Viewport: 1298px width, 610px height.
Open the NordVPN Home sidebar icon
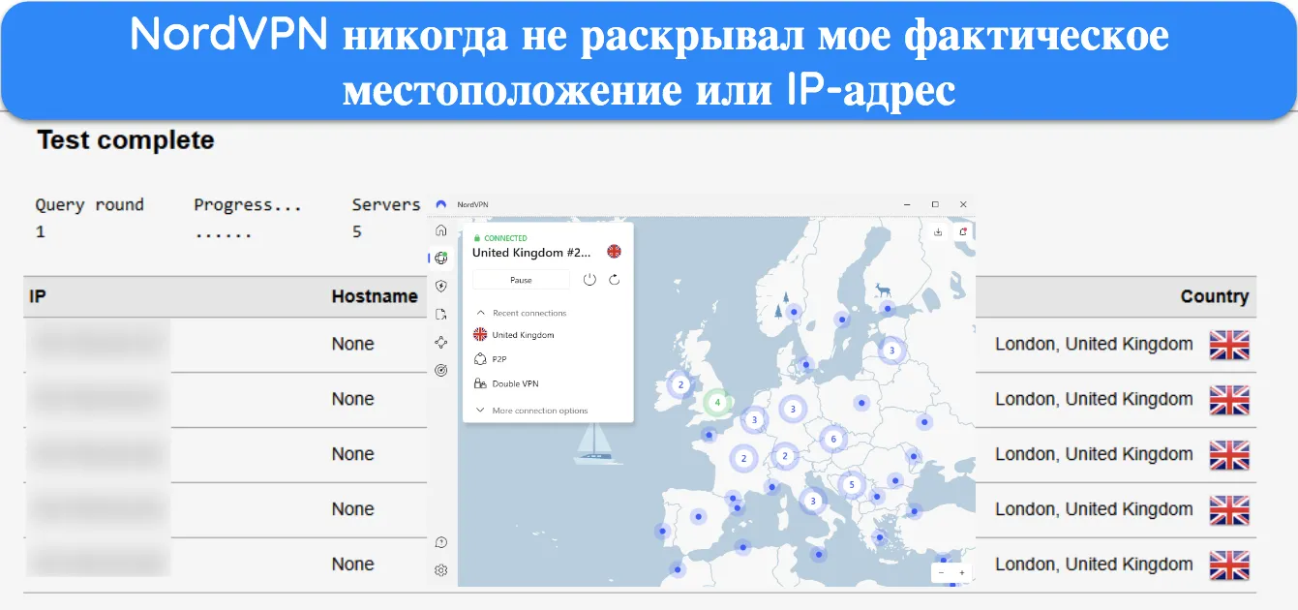click(x=441, y=230)
